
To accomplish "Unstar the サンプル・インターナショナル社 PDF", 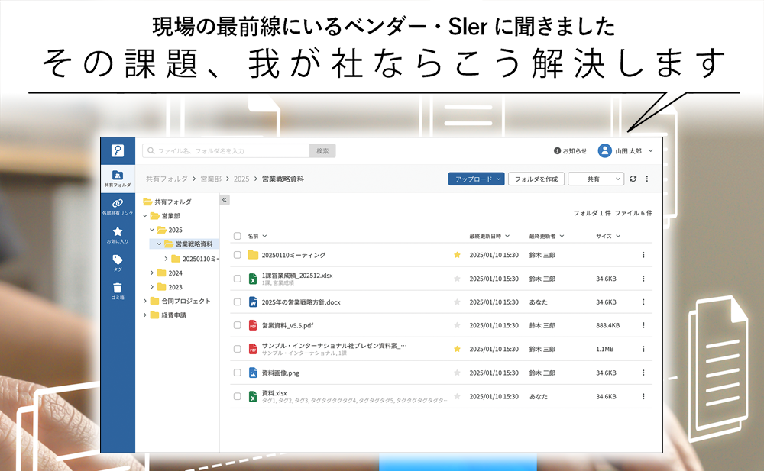I will click(457, 349).
